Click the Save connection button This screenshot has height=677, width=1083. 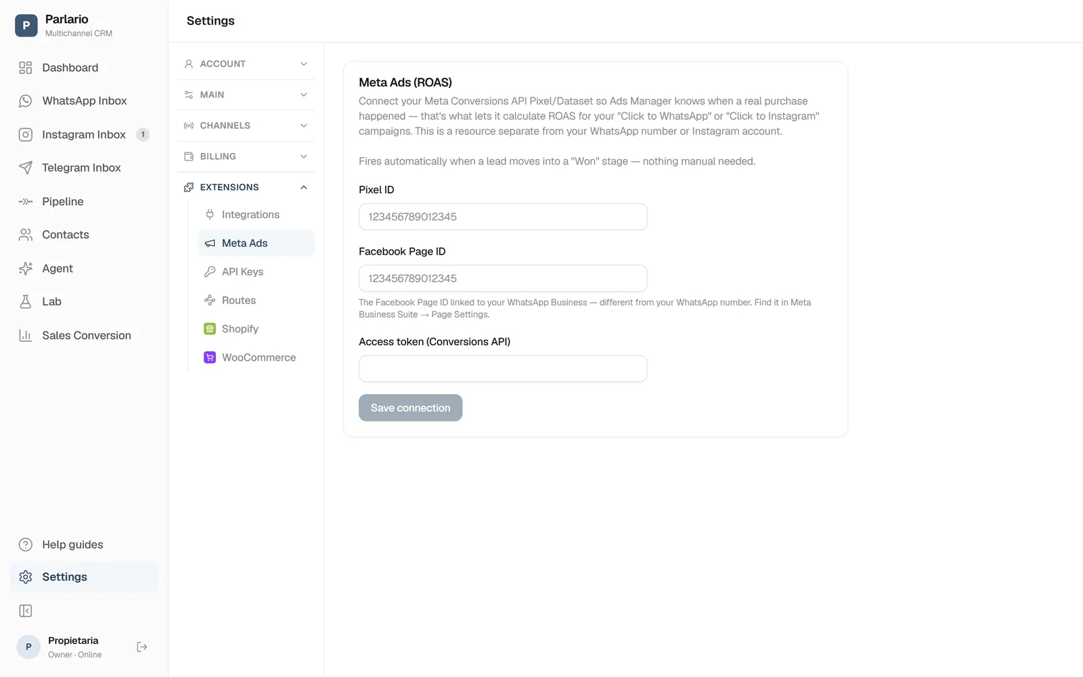pos(410,408)
